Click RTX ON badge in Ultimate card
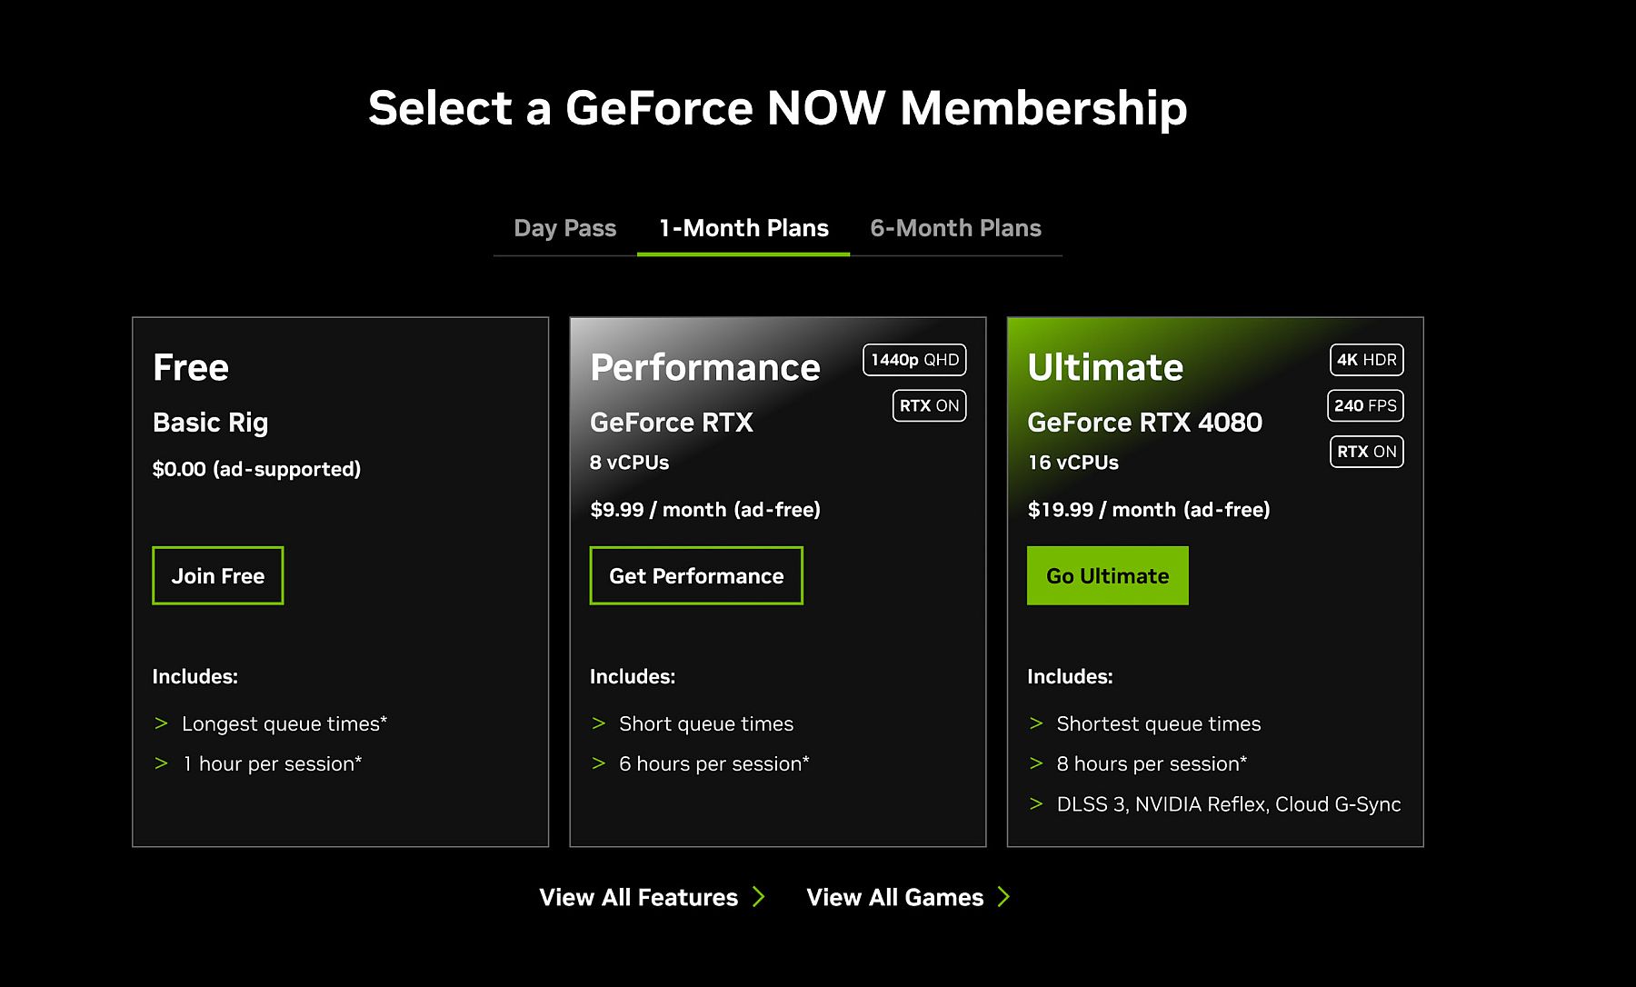Viewport: 1636px width, 987px height. coord(1366,452)
